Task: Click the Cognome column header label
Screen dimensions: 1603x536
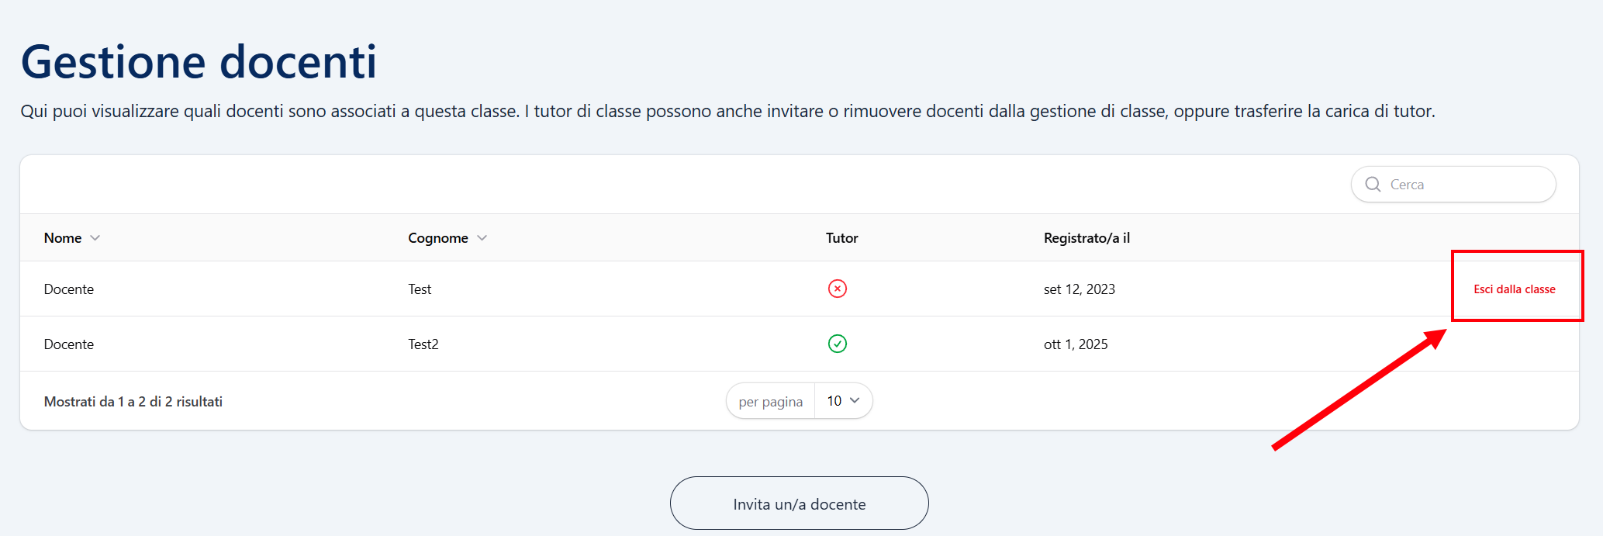Action: [x=438, y=238]
